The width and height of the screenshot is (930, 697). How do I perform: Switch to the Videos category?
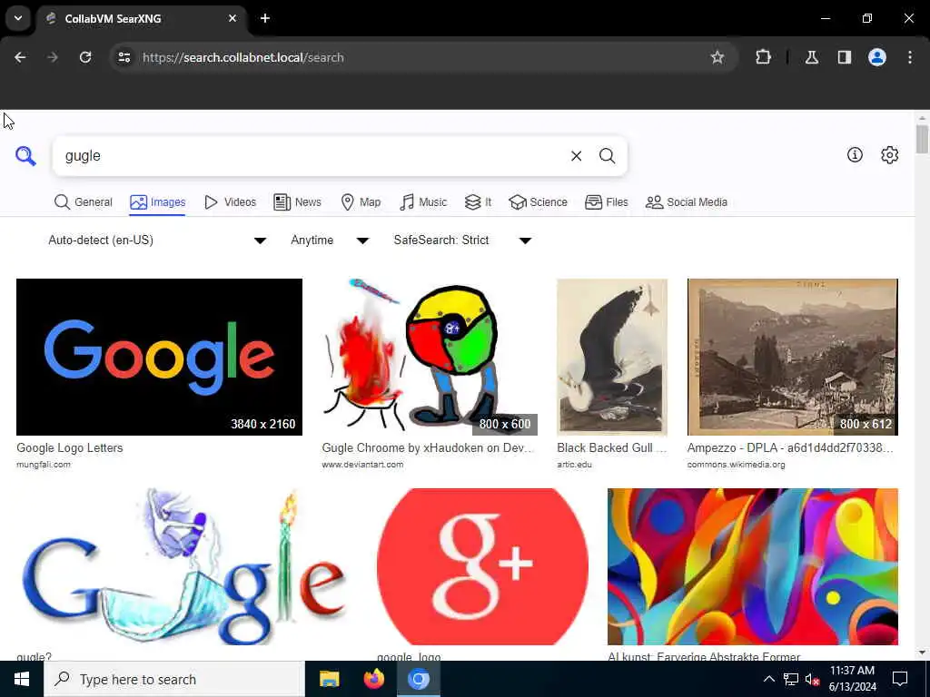click(230, 202)
